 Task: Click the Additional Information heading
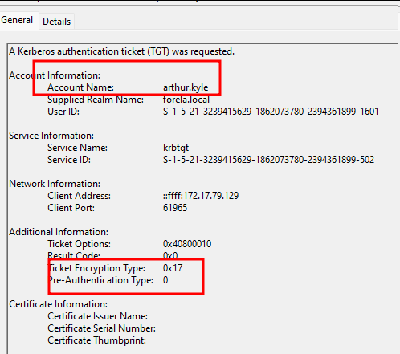pos(59,232)
